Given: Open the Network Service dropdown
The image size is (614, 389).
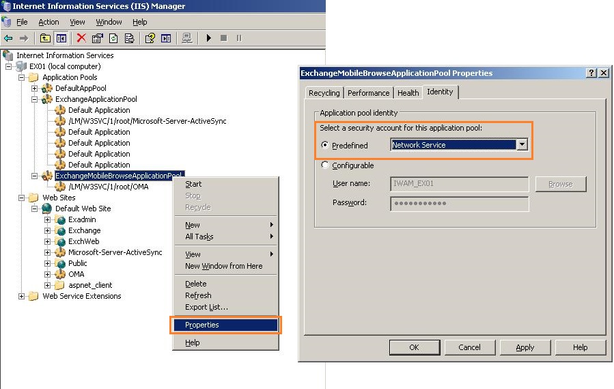Looking at the screenshot, I should 522,145.
